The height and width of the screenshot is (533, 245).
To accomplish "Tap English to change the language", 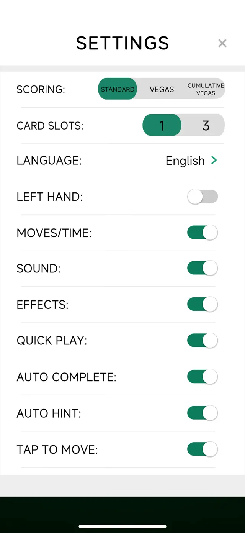I will point(185,161).
